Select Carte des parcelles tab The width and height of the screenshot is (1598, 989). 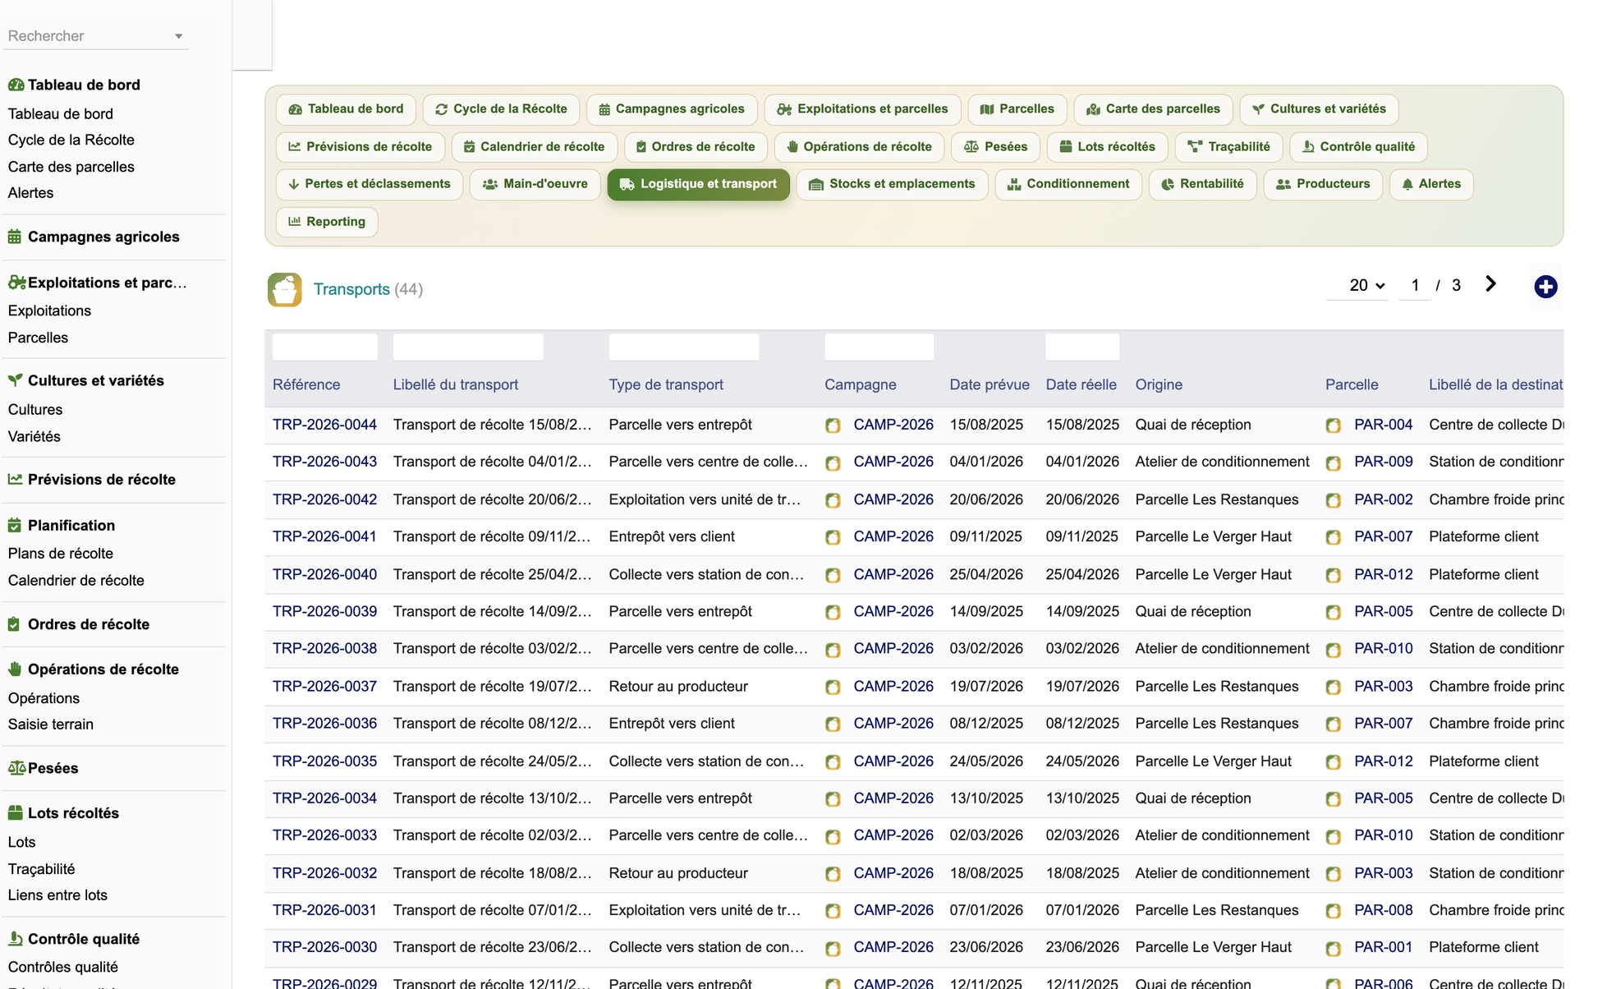point(1153,109)
